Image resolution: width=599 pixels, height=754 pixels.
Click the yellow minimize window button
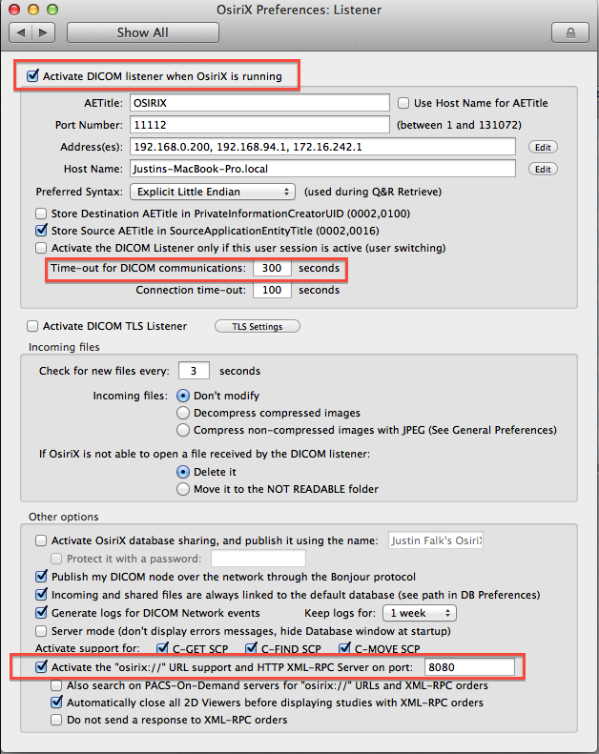click(x=33, y=10)
